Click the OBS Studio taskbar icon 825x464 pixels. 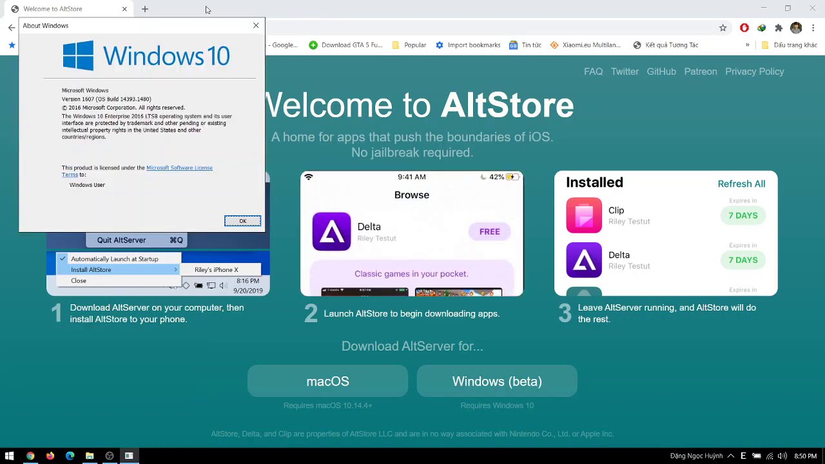(110, 456)
